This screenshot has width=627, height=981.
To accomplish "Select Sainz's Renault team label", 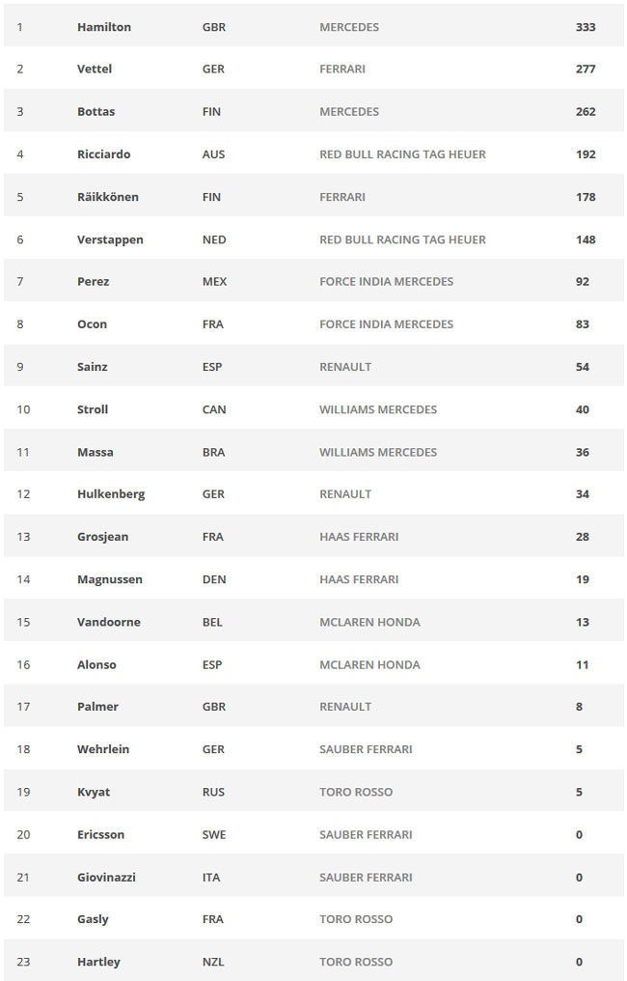I will pos(345,367).
